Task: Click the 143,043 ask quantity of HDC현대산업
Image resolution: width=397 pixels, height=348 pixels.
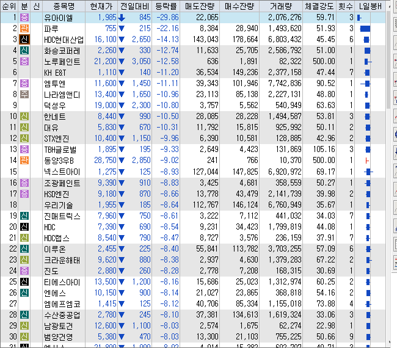Action: (x=205, y=40)
